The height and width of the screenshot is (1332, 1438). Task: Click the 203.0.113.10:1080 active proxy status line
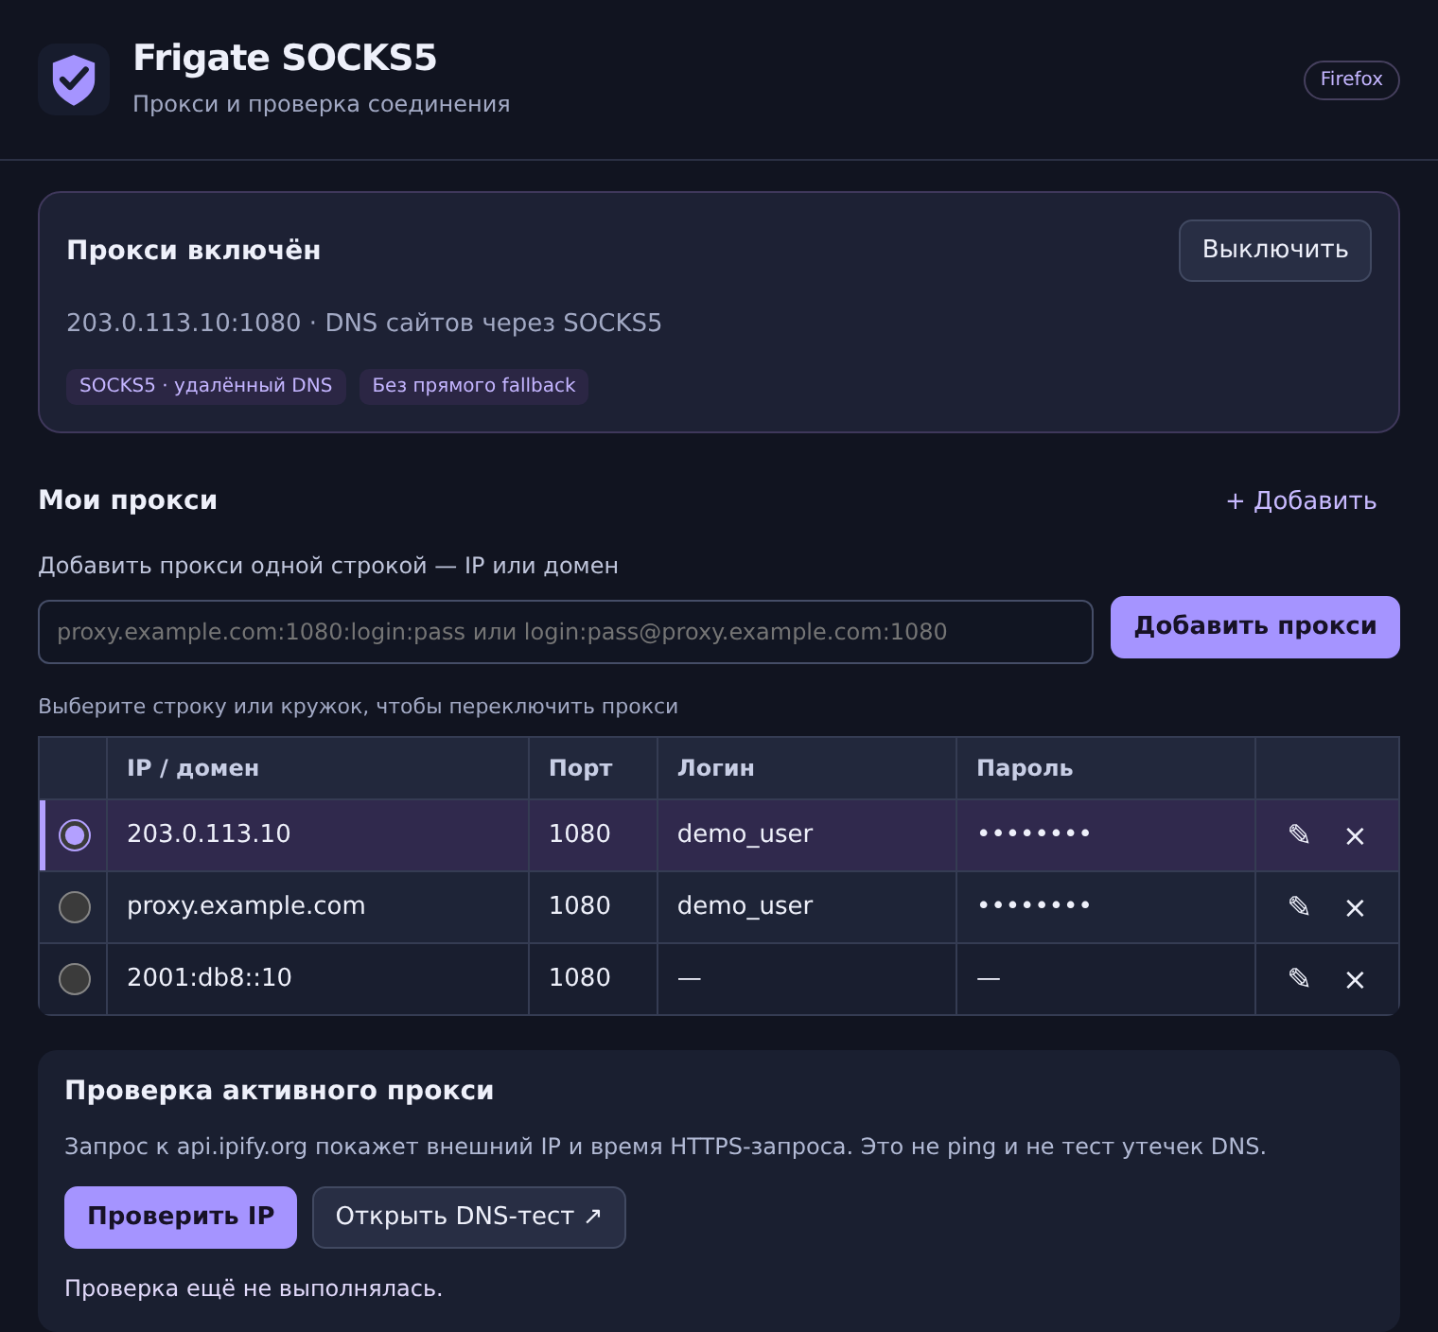(x=364, y=324)
